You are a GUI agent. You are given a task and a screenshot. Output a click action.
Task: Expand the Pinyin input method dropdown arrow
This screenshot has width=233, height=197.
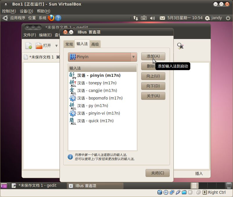click(x=133, y=57)
